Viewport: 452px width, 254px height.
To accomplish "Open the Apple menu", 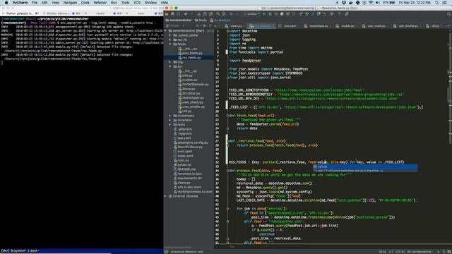I will pos(6,3).
